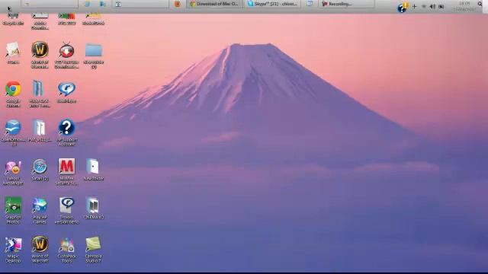Switch to the Skype taskbar window

click(x=272, y=4)
